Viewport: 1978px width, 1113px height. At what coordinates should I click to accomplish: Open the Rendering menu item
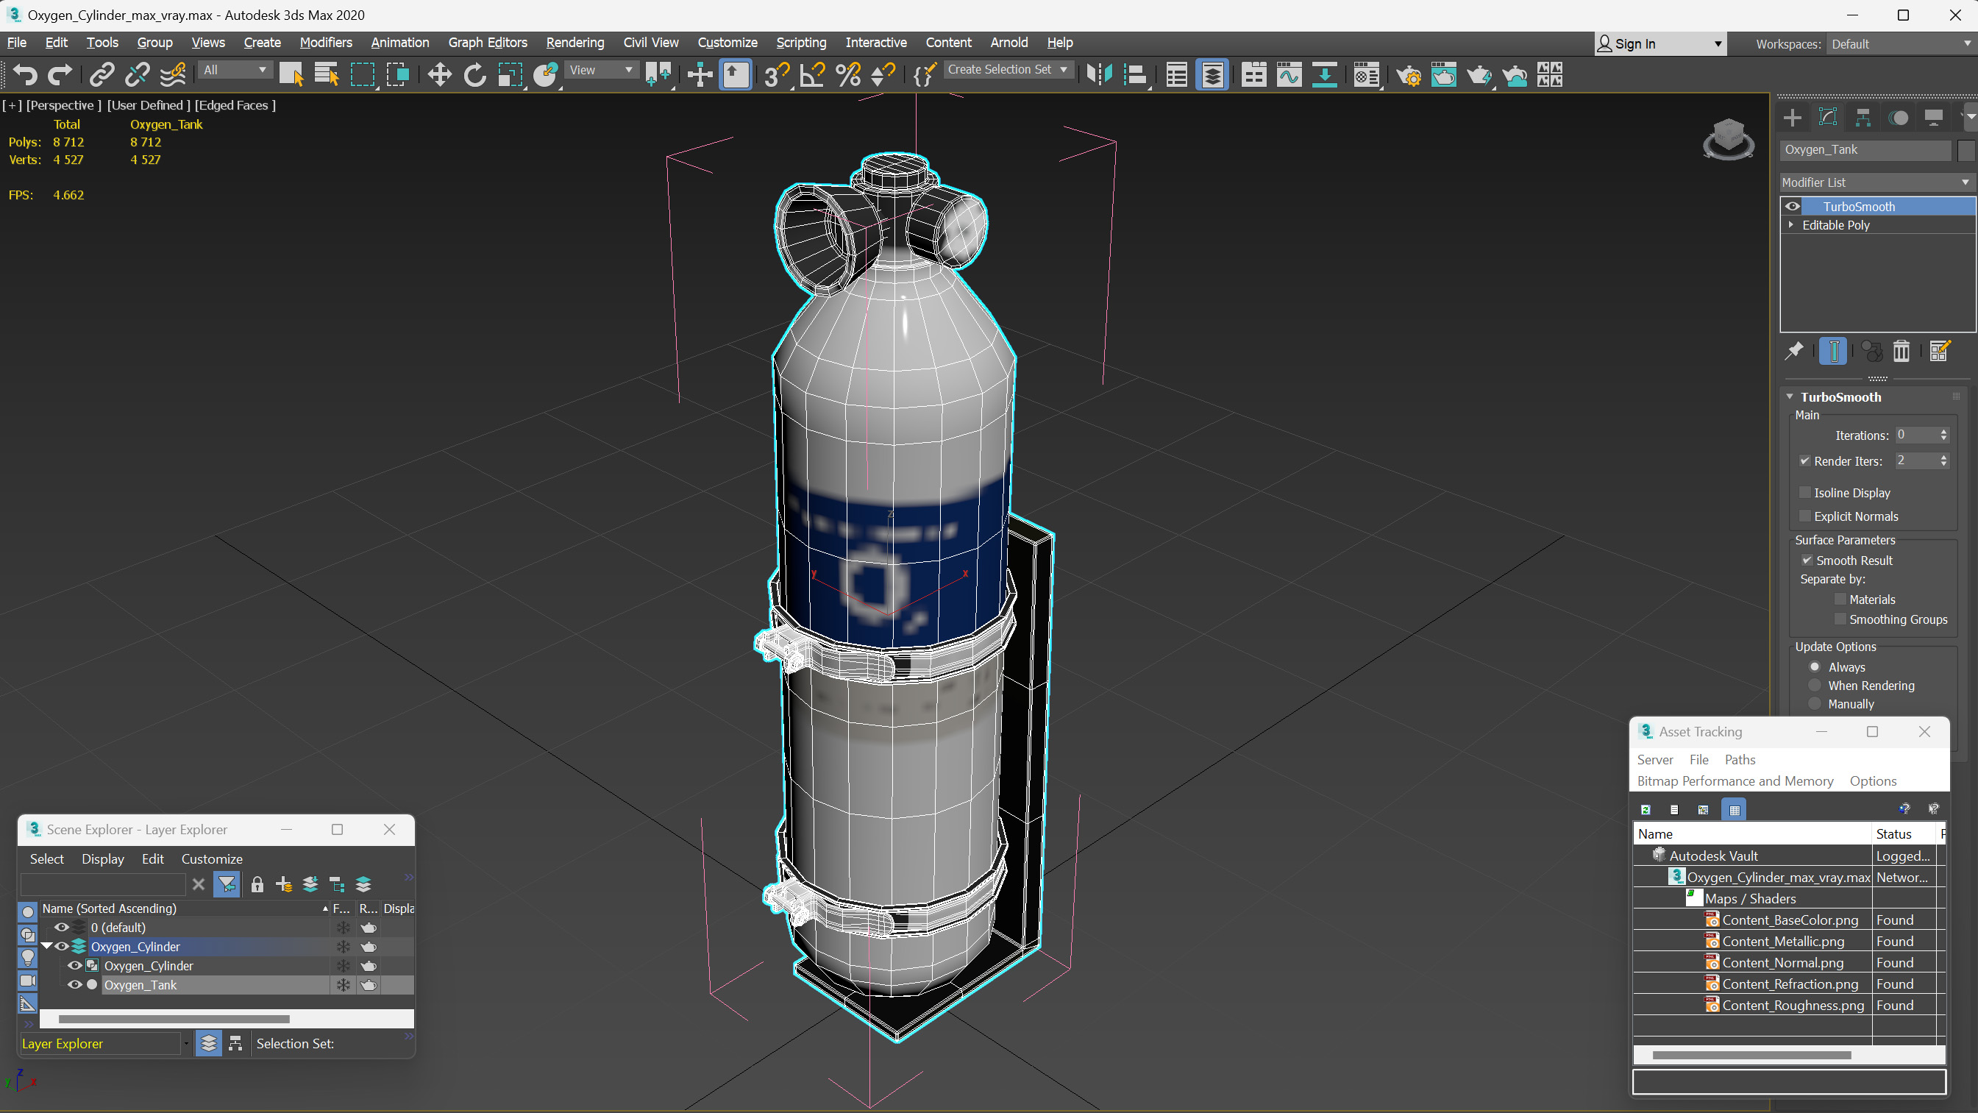click(x=574, y=42)
